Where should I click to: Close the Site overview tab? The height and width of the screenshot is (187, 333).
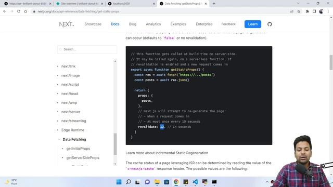(x=102, y=4)
